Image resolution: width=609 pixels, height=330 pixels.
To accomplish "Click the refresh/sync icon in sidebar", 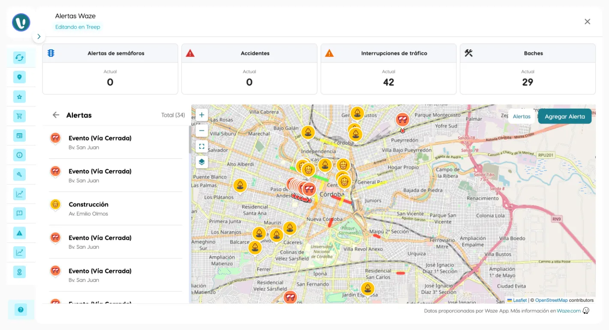I will click(19, 58).
